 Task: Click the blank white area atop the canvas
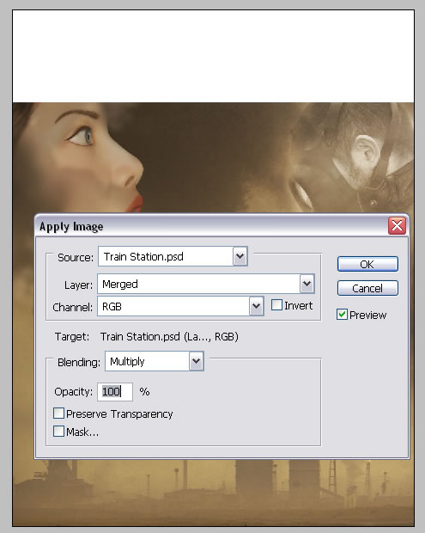point(213,56)
